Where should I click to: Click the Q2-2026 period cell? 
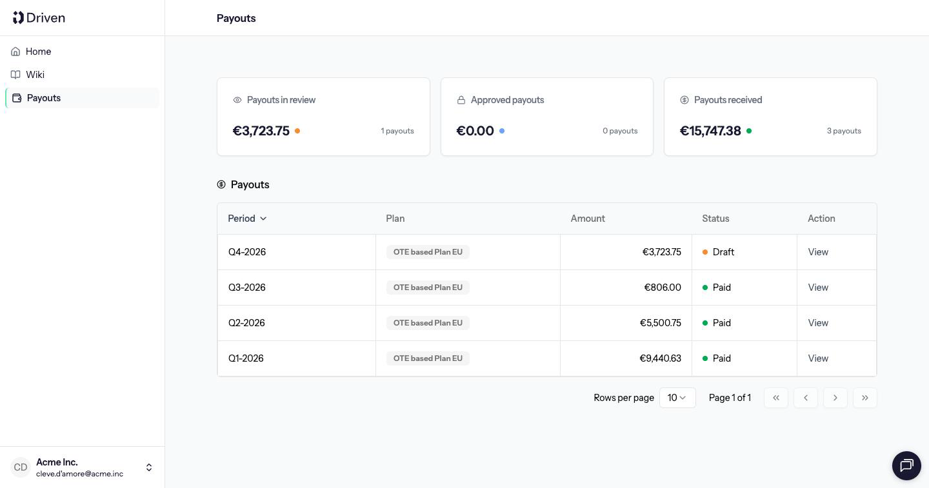297,323
